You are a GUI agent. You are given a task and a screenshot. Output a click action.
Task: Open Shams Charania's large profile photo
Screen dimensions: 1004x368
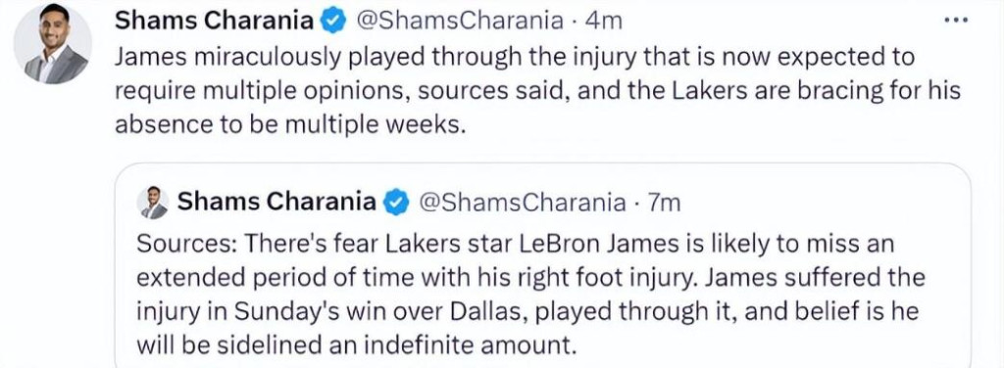(x=53, y=45)
